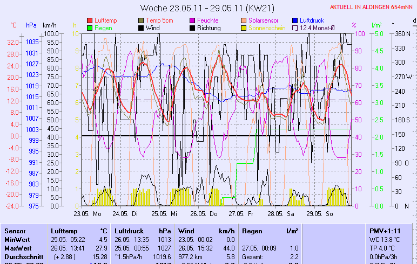Image resolution: width=417 pixels, height=264 pixels.
Task: Click the magenta Feuchte legend square
Action: coord(193,20)
